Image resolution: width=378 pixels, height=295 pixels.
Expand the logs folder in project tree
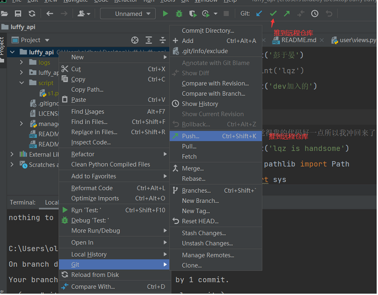[21, 62]
